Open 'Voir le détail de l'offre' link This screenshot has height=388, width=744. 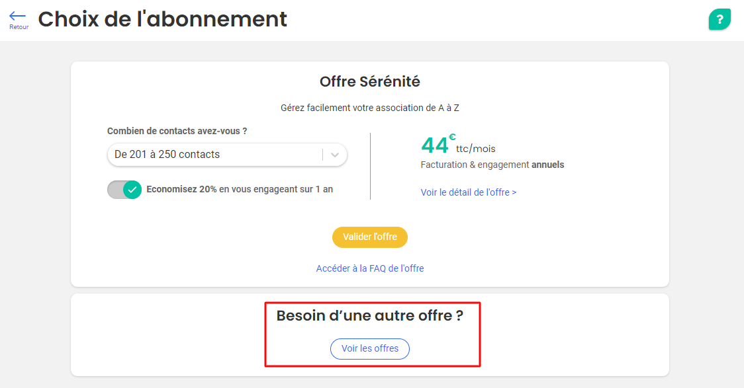point(469,192)
